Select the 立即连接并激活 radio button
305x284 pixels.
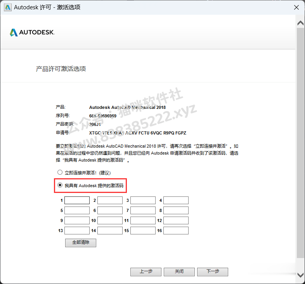tap(60, 172)
